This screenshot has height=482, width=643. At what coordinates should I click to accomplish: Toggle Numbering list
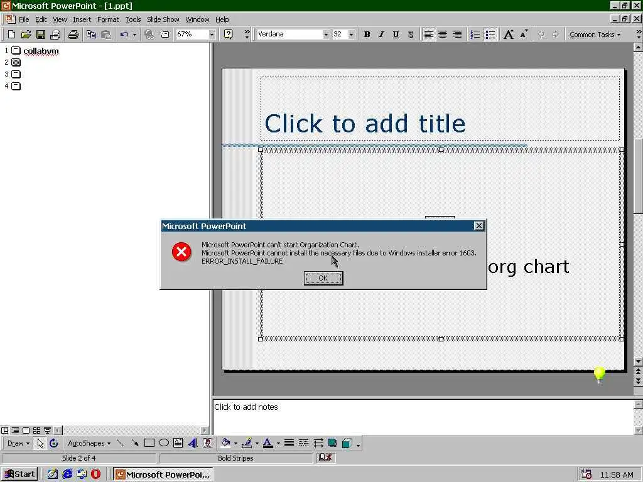475,35
